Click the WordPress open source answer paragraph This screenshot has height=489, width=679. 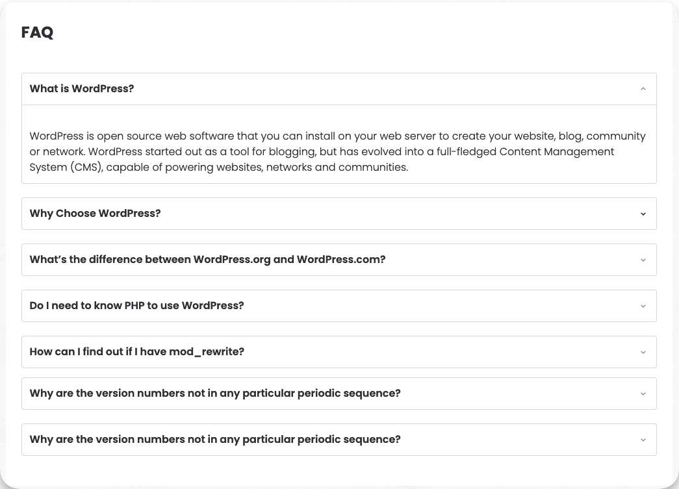(x=337, y=152)
